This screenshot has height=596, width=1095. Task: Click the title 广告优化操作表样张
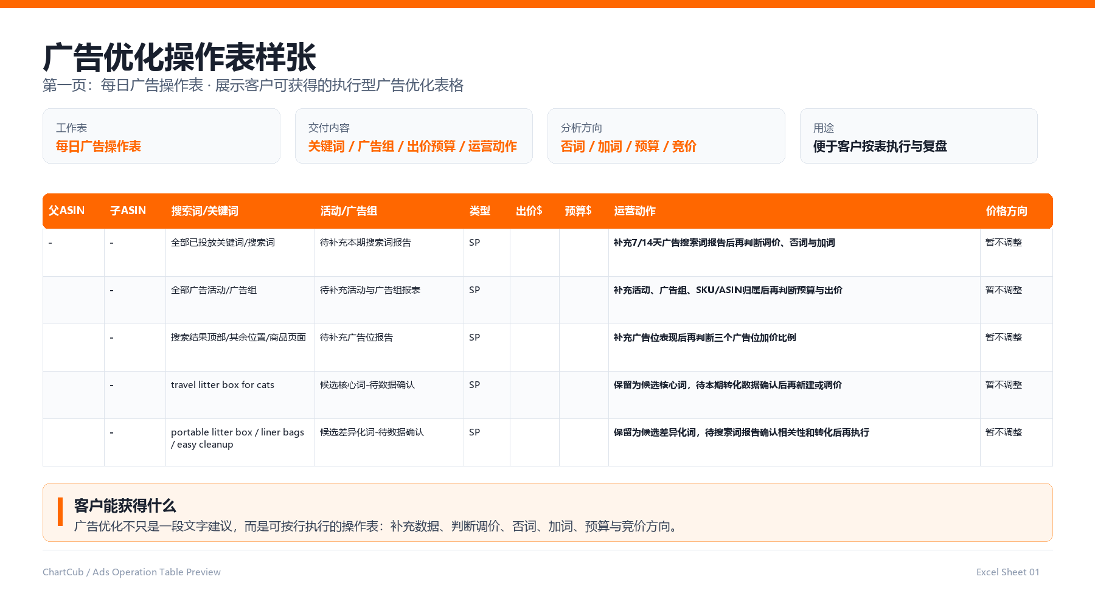coord(179,58)
